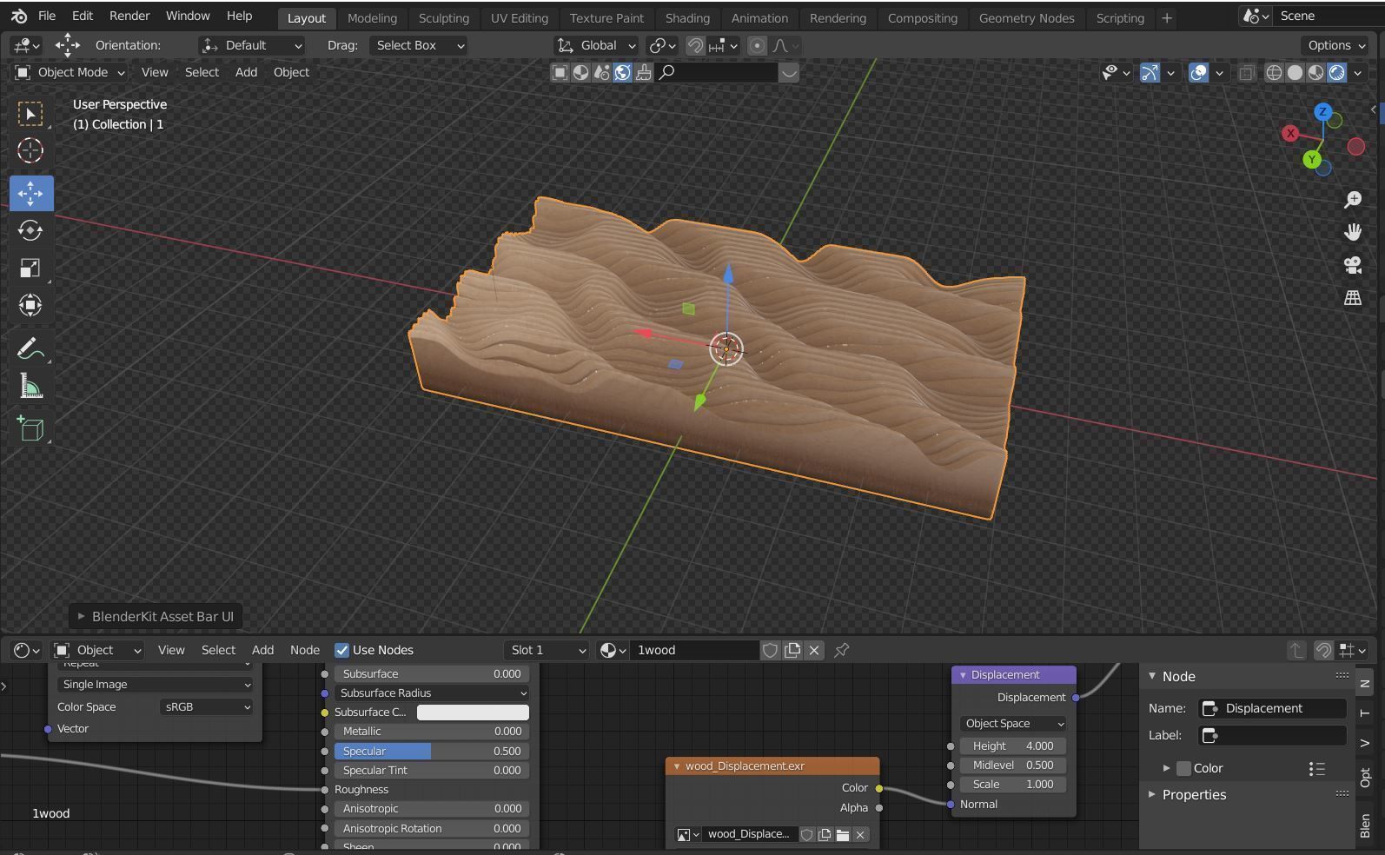
Task: Click the red X axis on navigation gizmo
Action: pos(1290,134)
